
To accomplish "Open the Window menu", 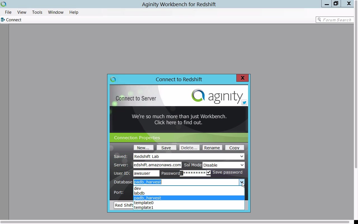I will 56,12.
